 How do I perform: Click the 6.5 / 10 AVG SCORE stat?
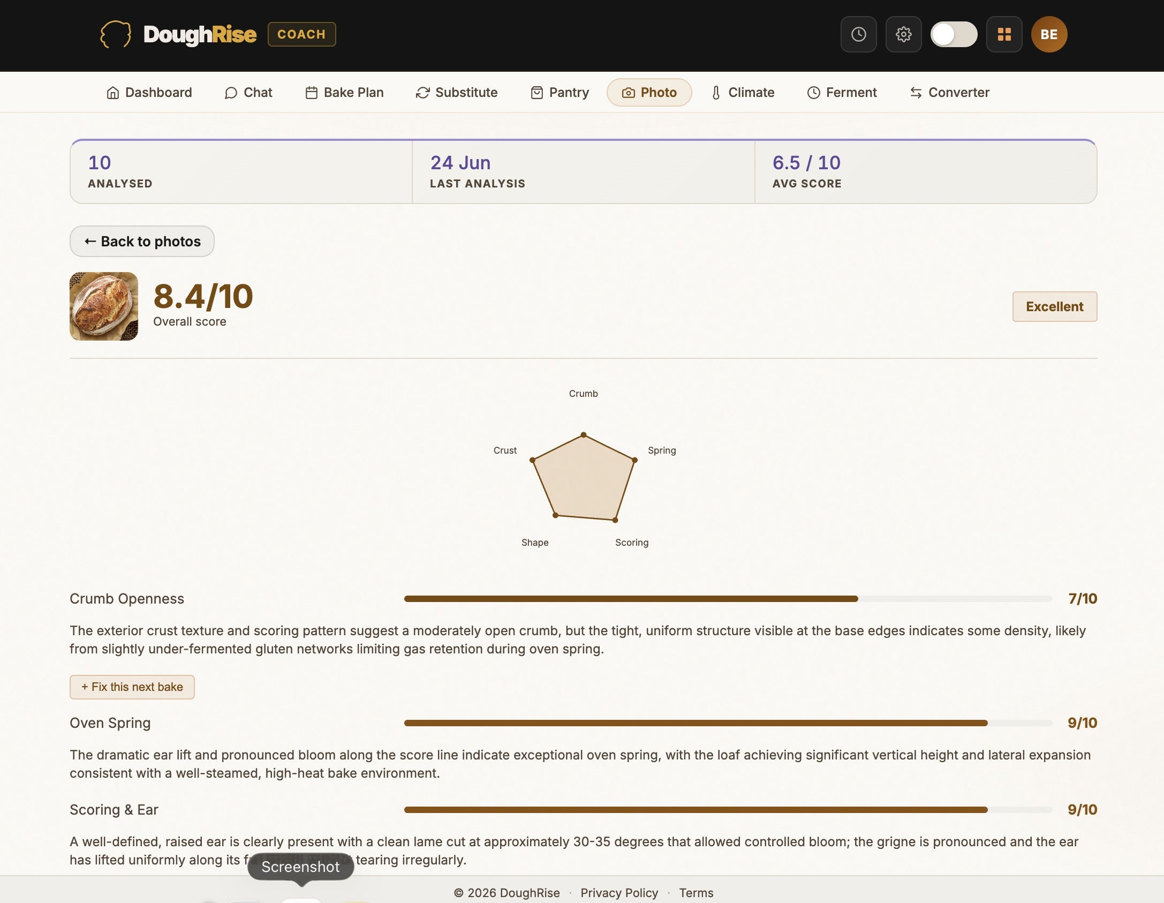pyautogui.click(x=926, y=171)
